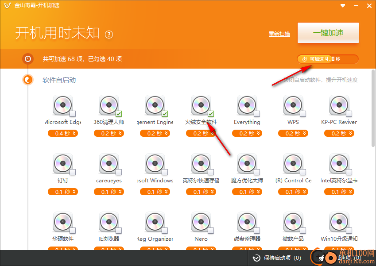
Task: Click the Reg Organizer startup item icon
Action: pos(155,222)
